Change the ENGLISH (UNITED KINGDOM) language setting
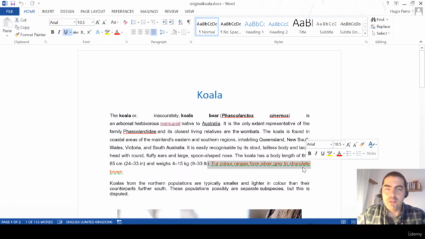Viewport: 425px width, 239px height. pyautogui.click(x=89, y=222)
